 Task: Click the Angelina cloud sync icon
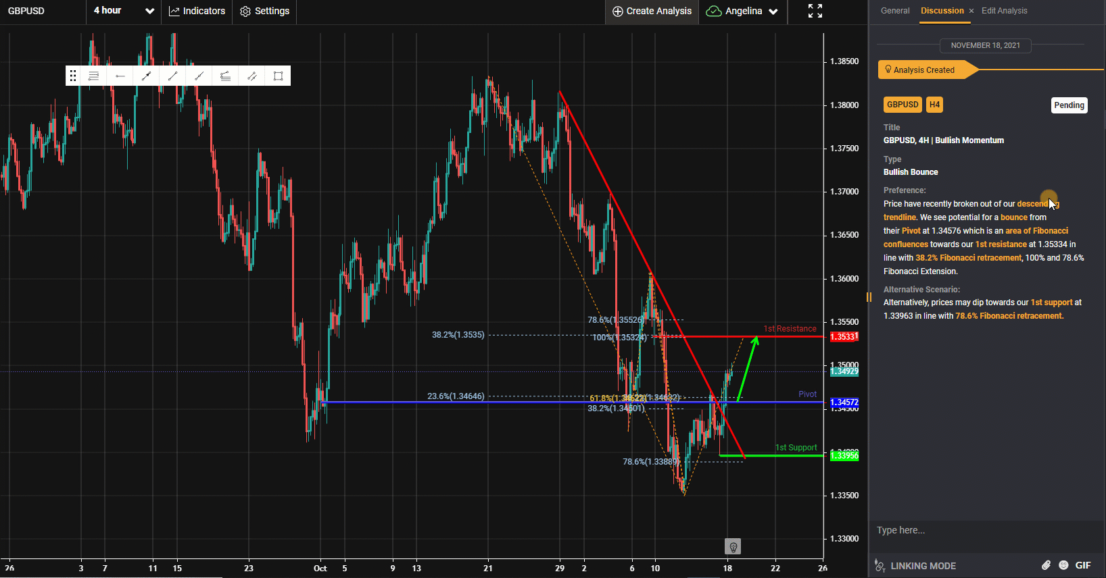click(713, 11)
